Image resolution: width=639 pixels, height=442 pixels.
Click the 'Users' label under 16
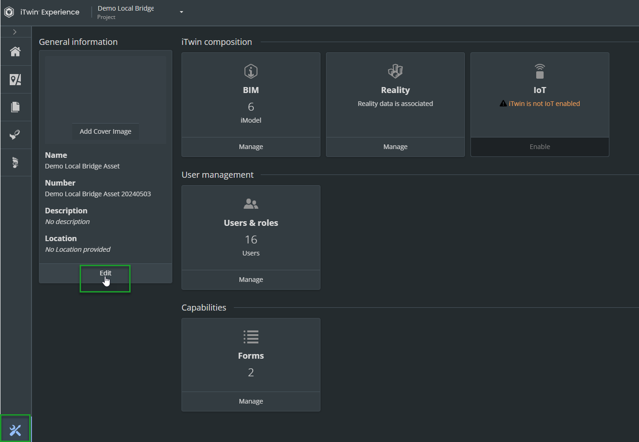click(x=251, y=253)
